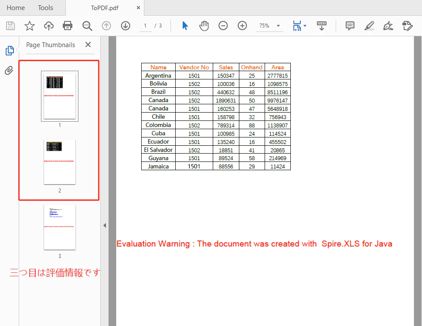Click the Chile cell
422x326 pixels.
(158, 117)
